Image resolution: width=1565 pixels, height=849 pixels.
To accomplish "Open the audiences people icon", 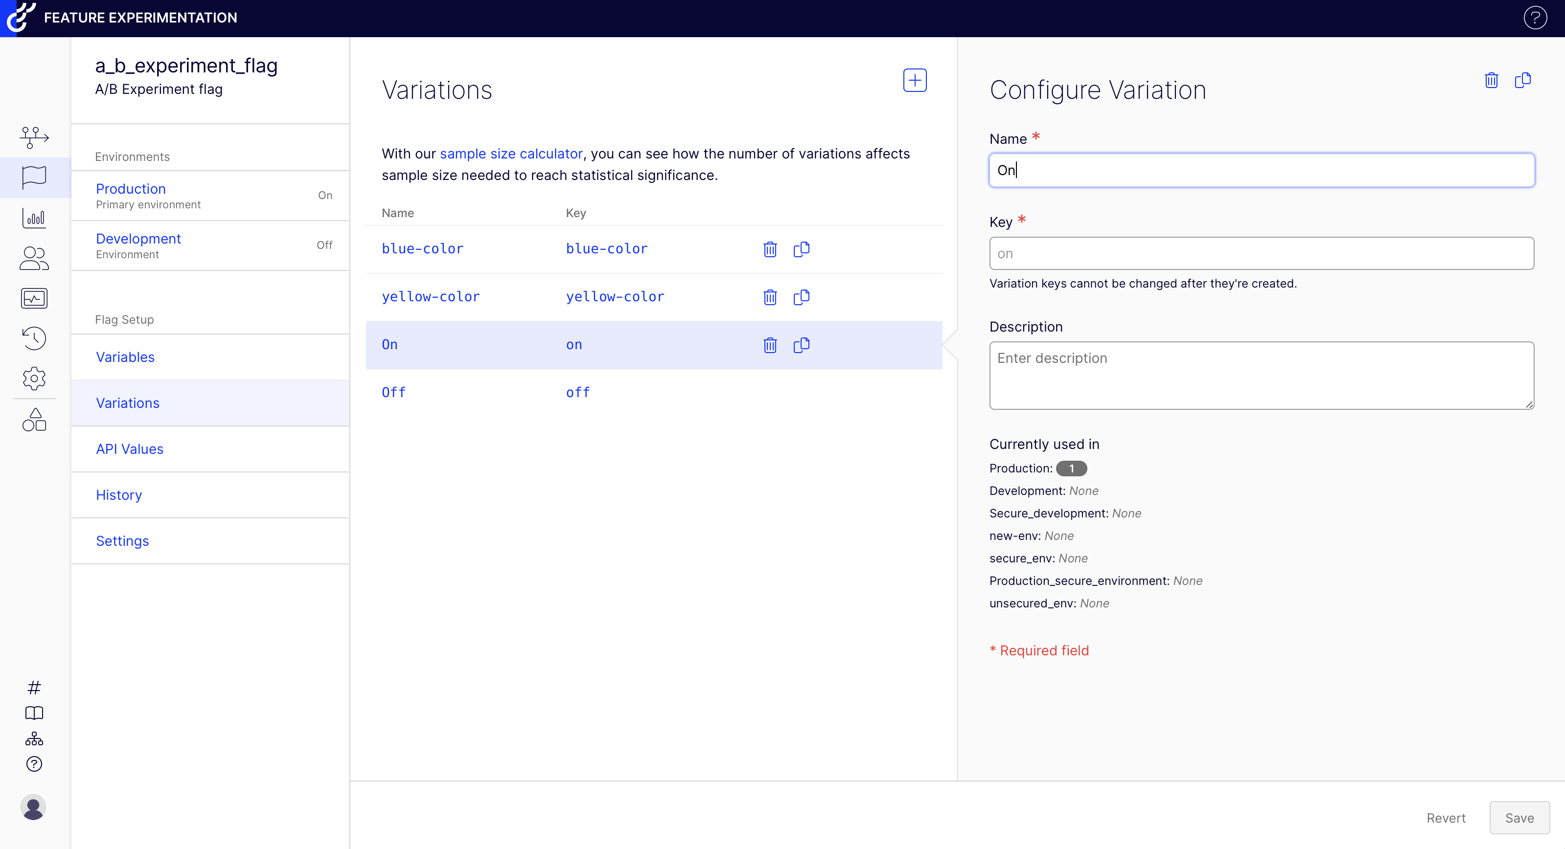I will point(34,258).
